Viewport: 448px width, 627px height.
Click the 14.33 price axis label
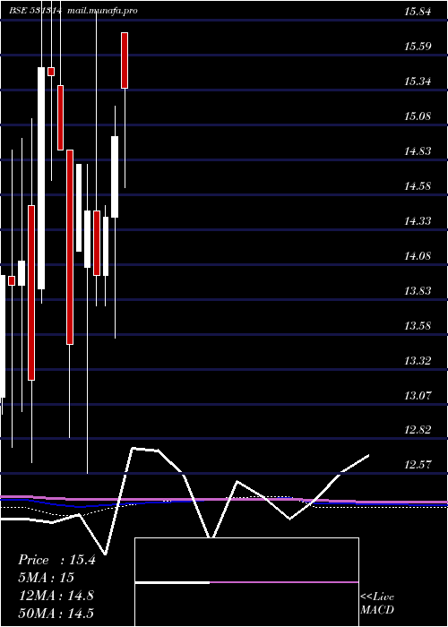pyautogui.click(x=418, y=220)
